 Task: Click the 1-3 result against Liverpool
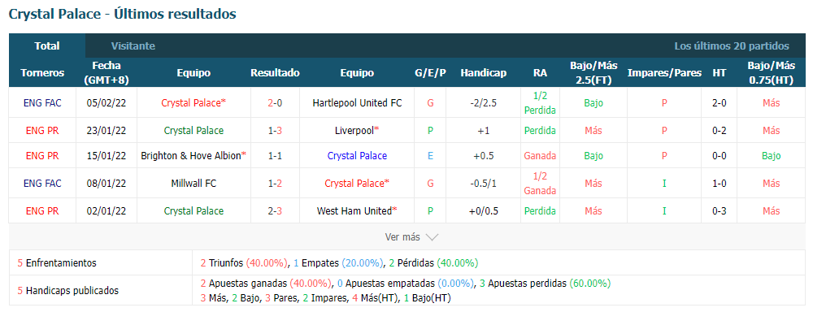[275, 131]
